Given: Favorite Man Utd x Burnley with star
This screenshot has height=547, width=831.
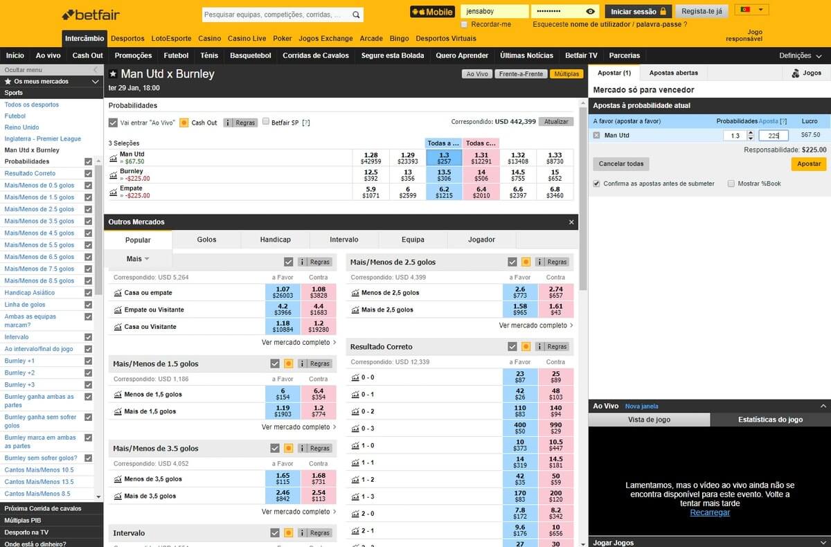Looking at the screenshot, I should (x=113, y=74).
